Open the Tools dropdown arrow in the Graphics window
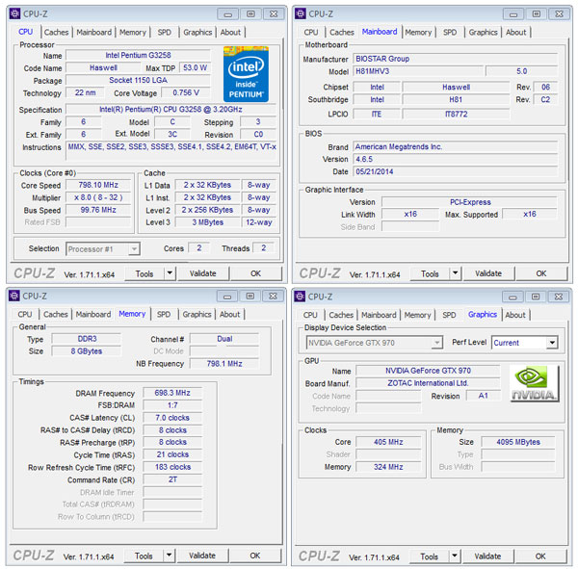 point(455,556)
